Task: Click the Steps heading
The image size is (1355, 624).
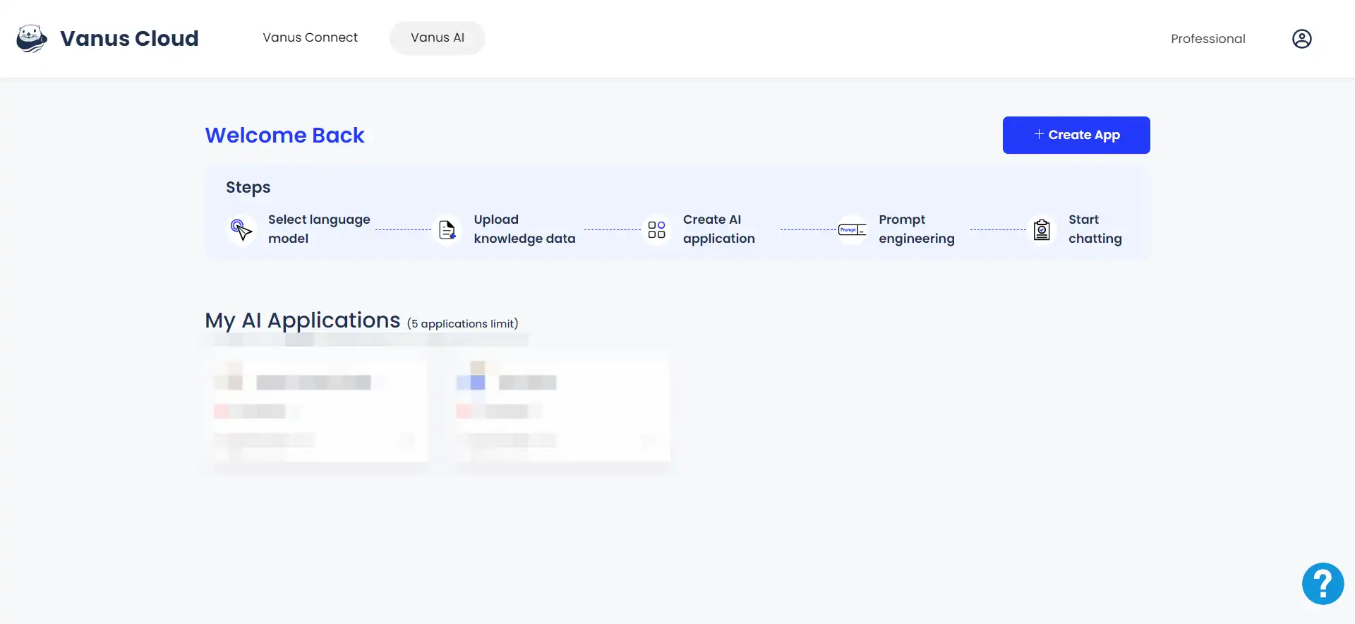Action: [x=248, y=188]
